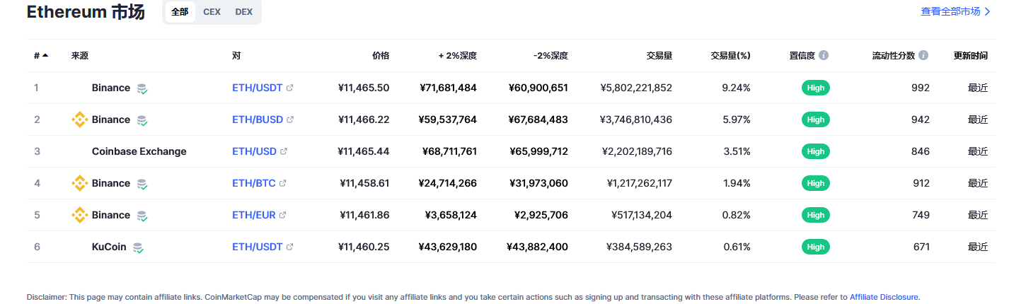Switch to the DEX tab
This screenshot has height=304, width=1026.
click(x=243, y=12)
